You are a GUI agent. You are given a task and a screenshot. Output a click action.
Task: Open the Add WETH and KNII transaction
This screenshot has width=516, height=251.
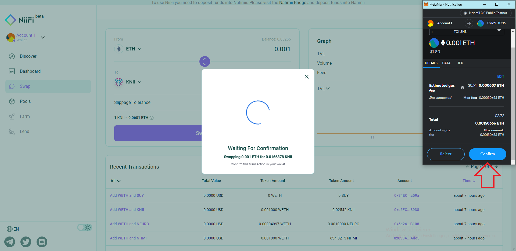(x=127, y=210)
